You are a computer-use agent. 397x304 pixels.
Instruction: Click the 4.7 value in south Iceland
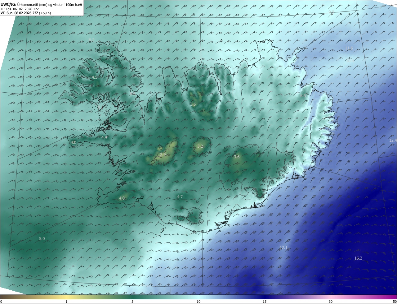click(180, 197)
